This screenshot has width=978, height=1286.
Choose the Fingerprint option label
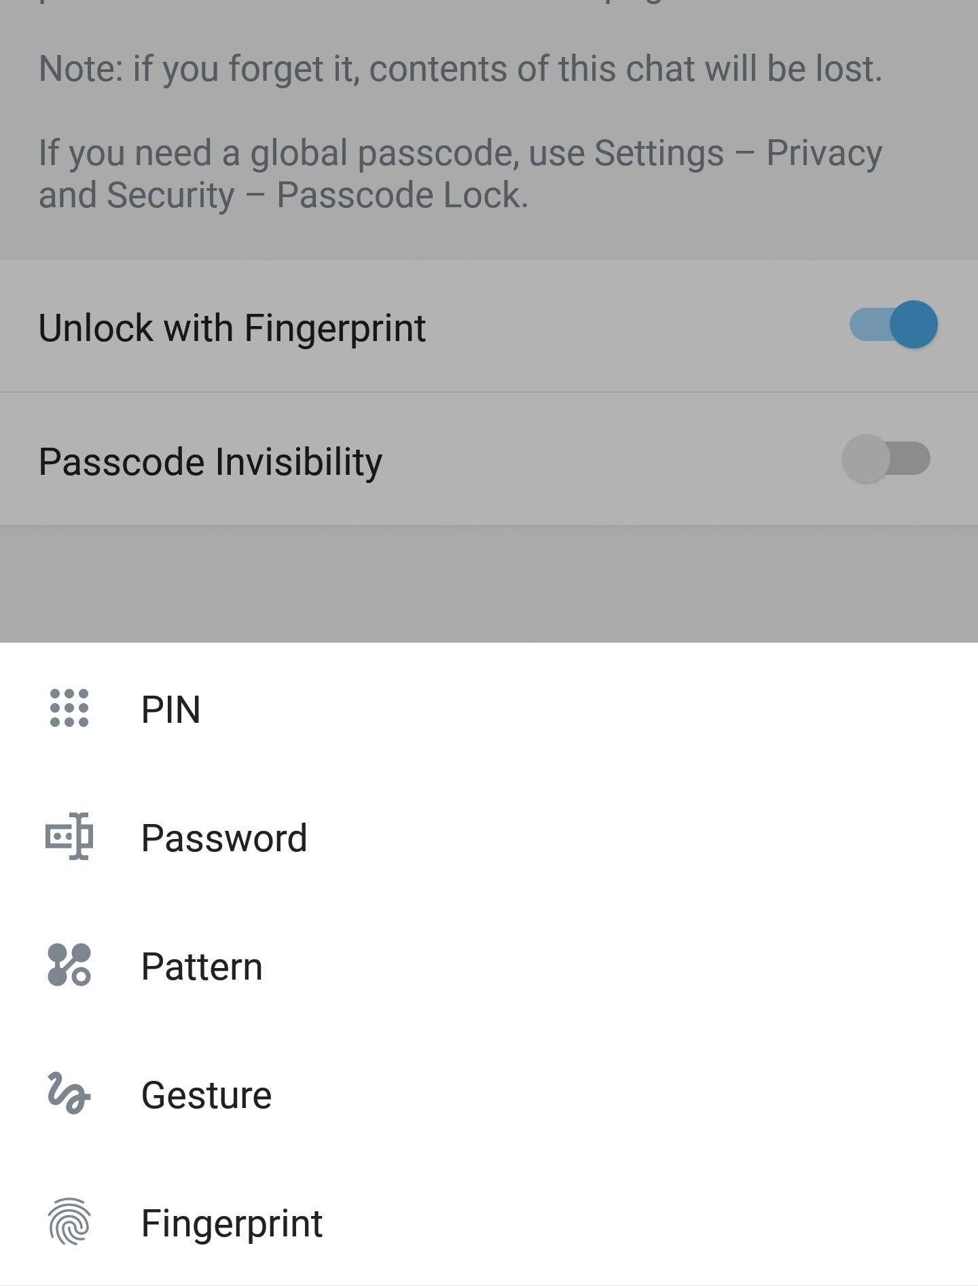[x=232, y=1223]
